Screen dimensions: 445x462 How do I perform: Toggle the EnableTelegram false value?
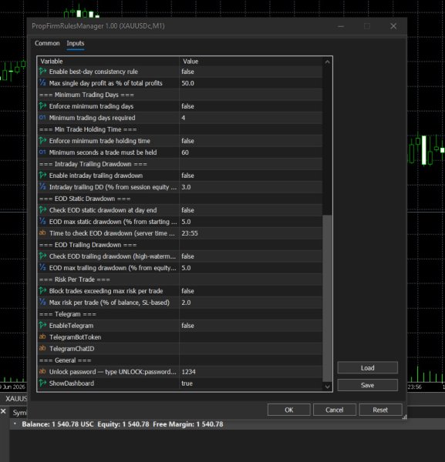click(x=251, y=326)
